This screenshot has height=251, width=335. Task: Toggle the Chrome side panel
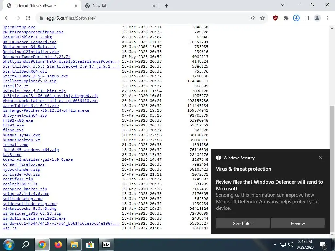pyautogui.click(x=307, y=18)
